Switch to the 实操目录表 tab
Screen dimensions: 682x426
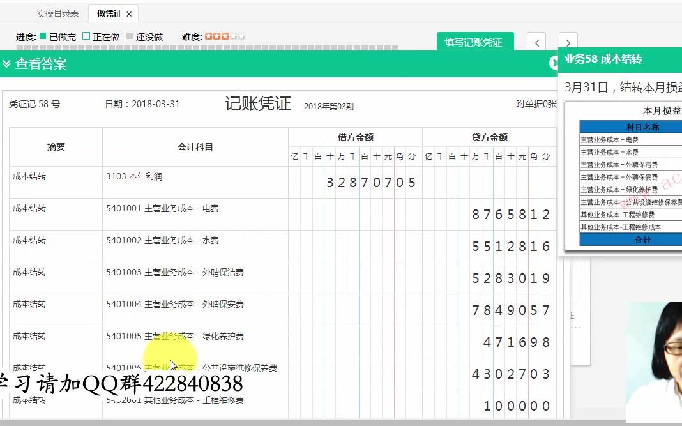57,12
